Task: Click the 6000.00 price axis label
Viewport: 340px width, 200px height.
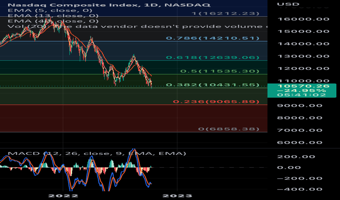Action: tap(300, 143)
